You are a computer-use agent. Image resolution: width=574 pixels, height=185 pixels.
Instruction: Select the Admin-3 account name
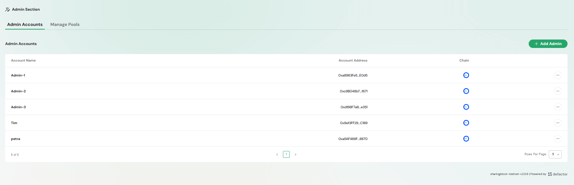click(x=18, y=107)
